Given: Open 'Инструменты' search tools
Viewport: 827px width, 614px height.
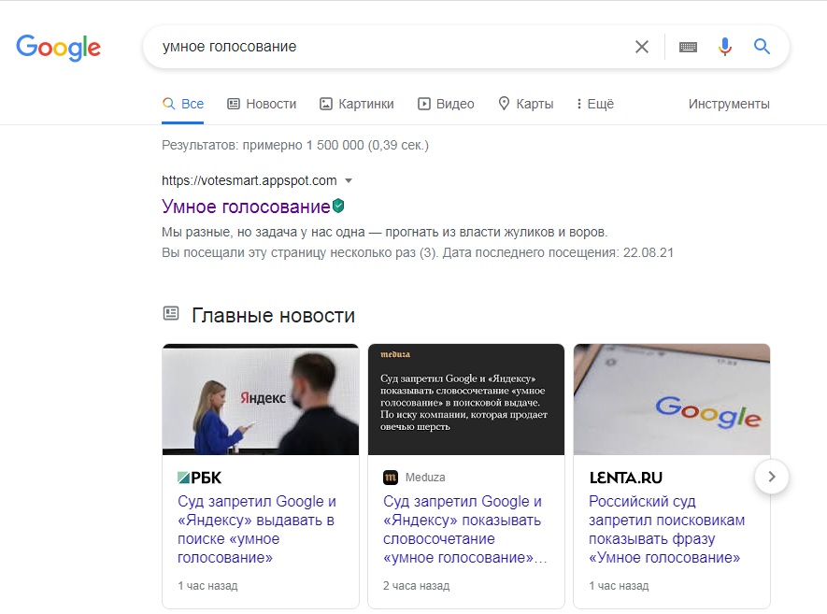Looking at the screenshot, I should pyautogui.click(x=729, y=104).
